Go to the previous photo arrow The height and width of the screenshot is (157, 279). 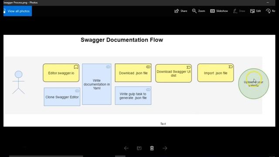(x=126, y=148)
